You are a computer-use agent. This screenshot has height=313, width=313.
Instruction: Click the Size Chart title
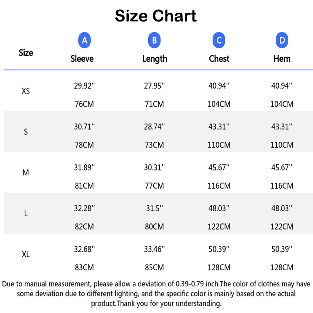pos(156,16)
